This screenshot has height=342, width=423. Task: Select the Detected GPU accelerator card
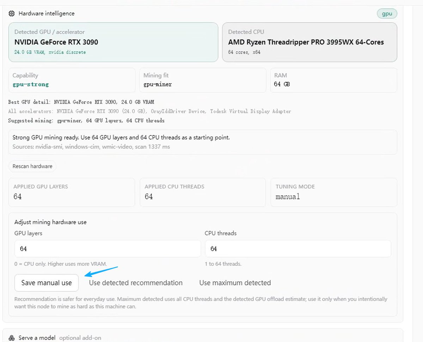tap(113, 42)
